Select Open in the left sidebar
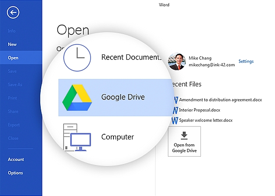 coord(13,58)
